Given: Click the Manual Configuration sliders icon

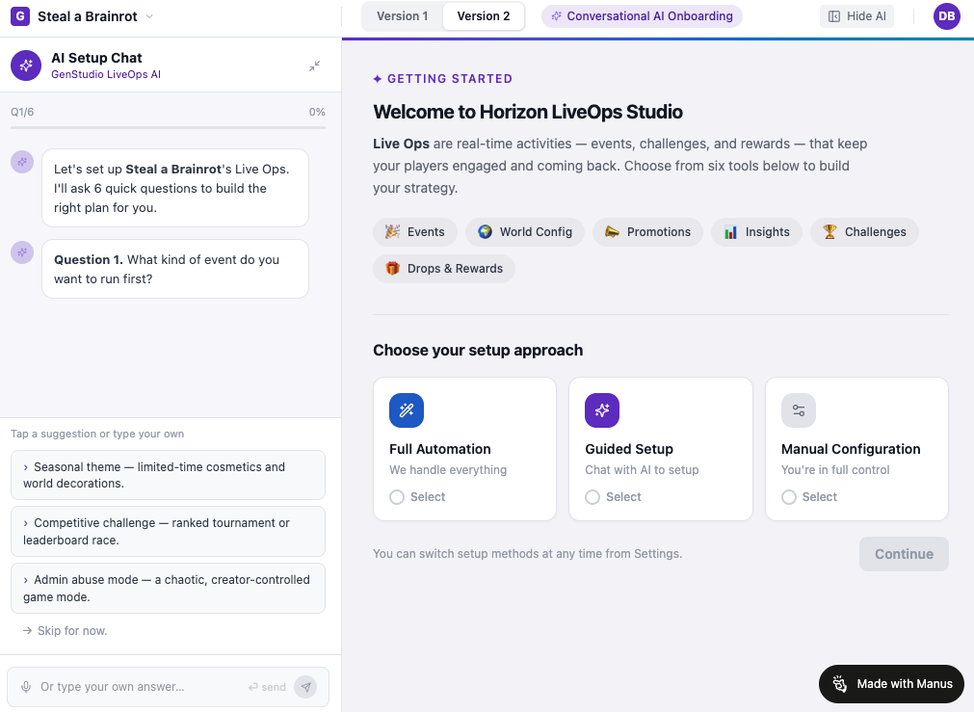Looking at the screenshot, I should click(799, 410).
